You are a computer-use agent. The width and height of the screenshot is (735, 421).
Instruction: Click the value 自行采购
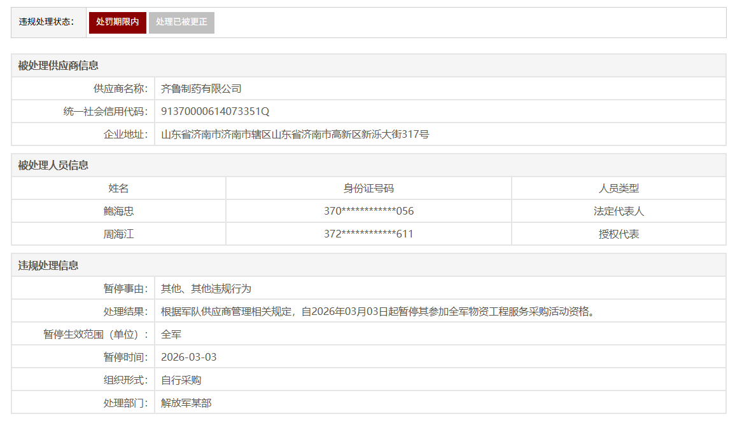point(181,380)
